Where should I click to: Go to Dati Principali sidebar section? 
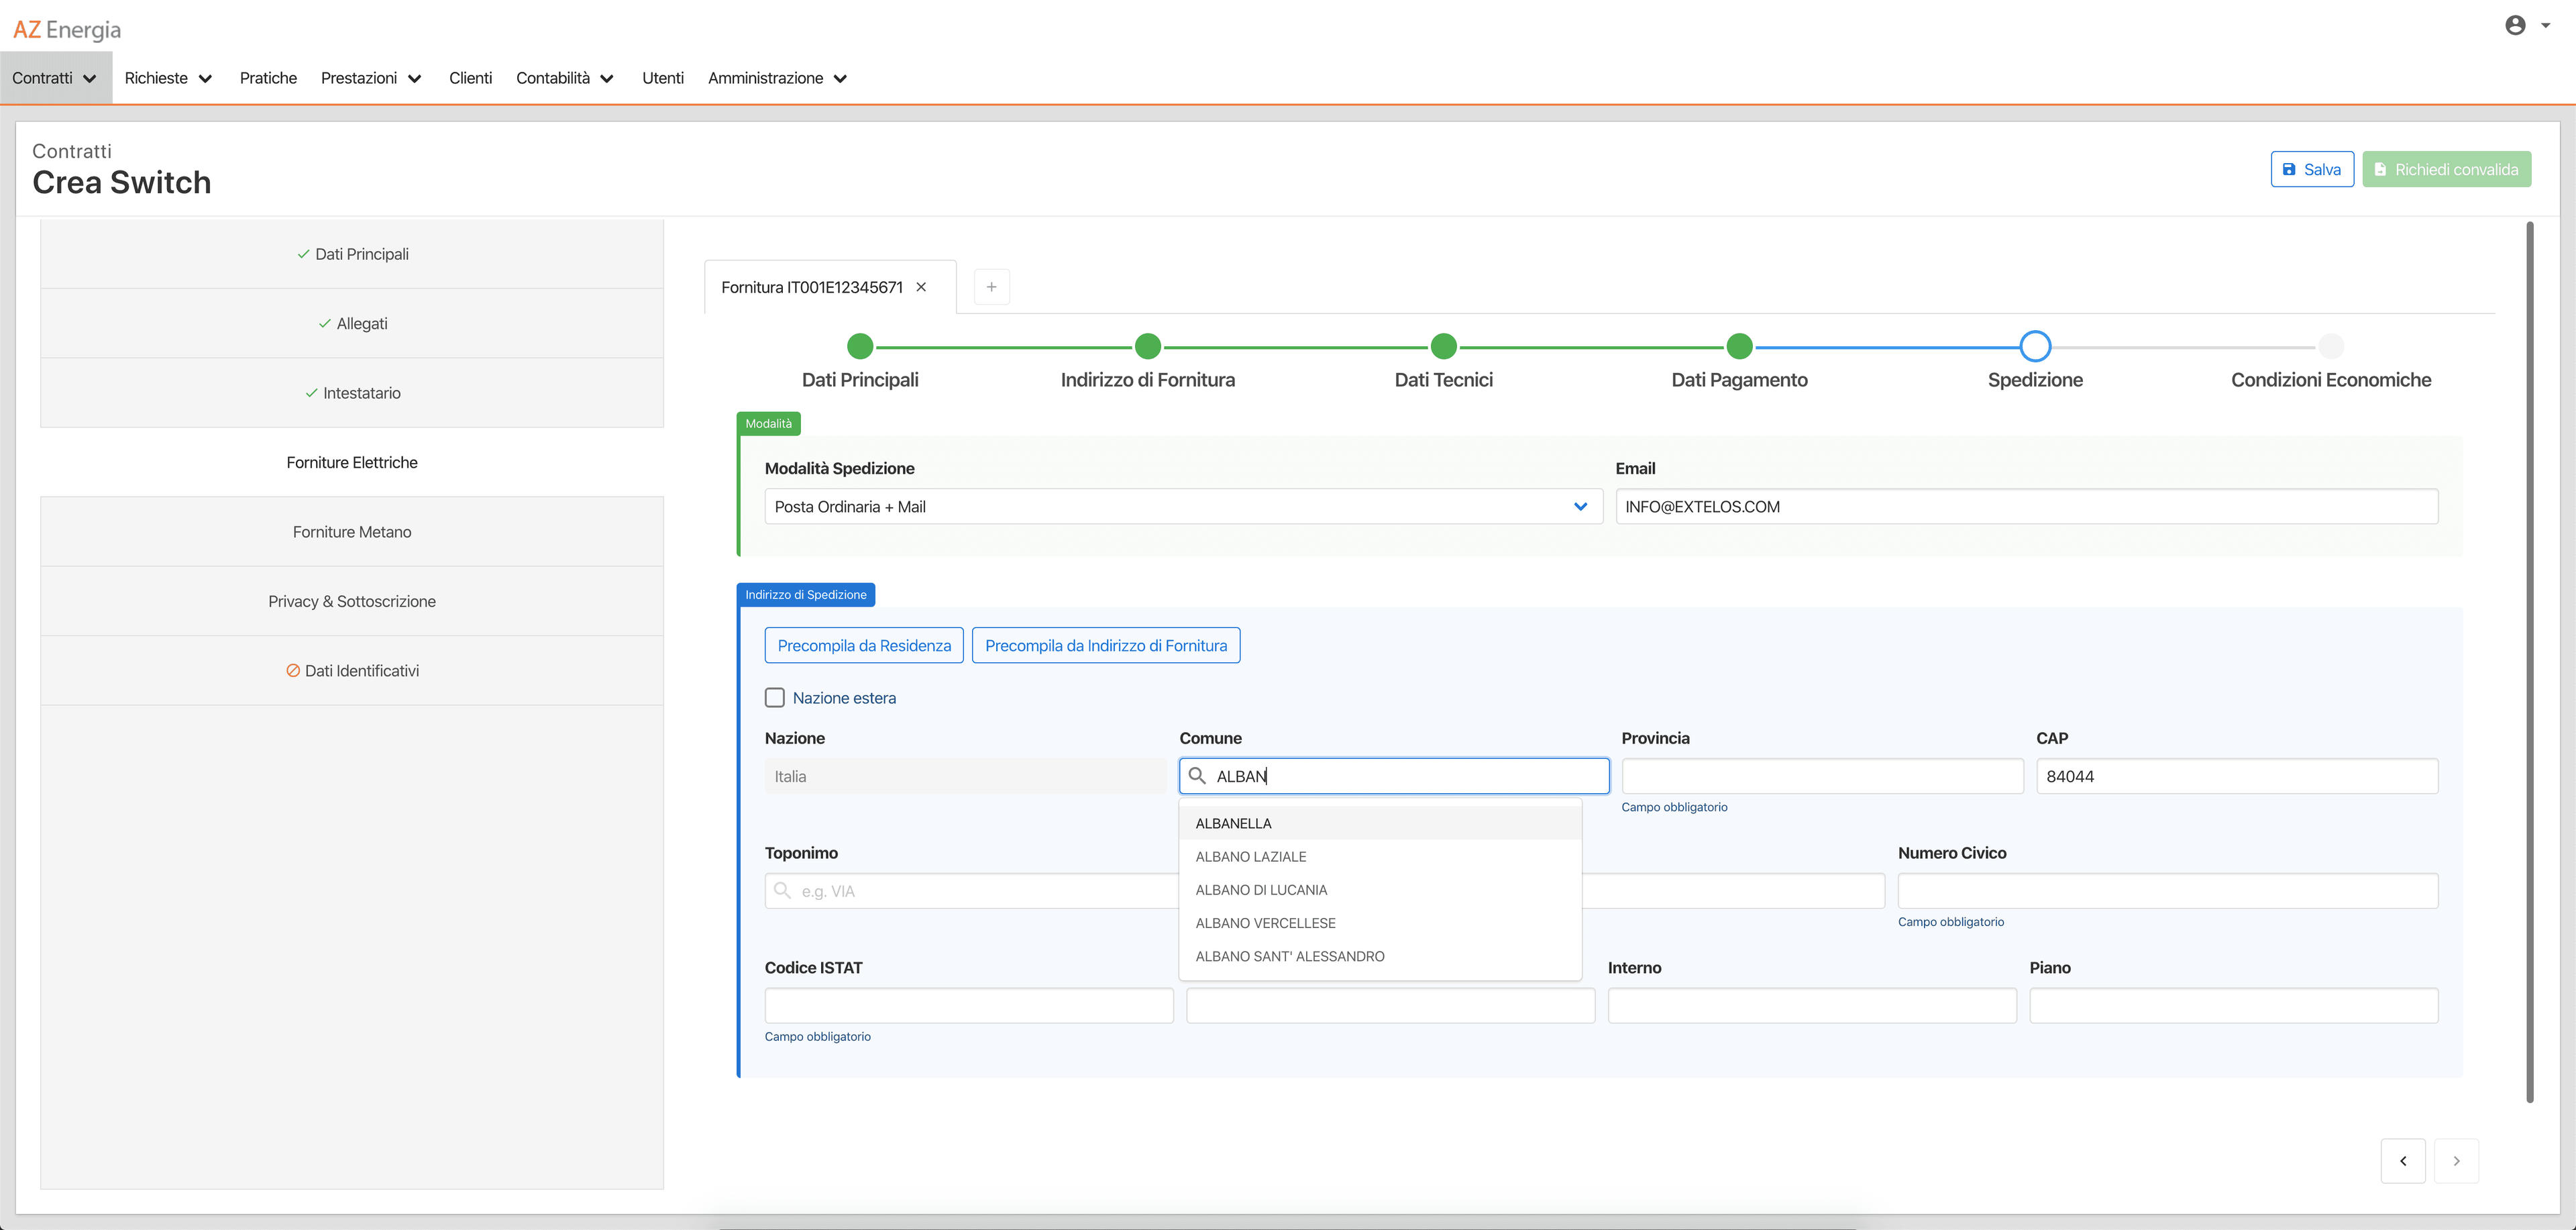coord(352,254)
